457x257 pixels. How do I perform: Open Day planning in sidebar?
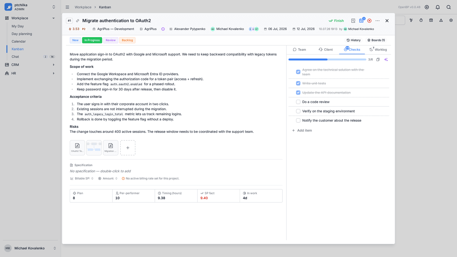click(22, 34)
